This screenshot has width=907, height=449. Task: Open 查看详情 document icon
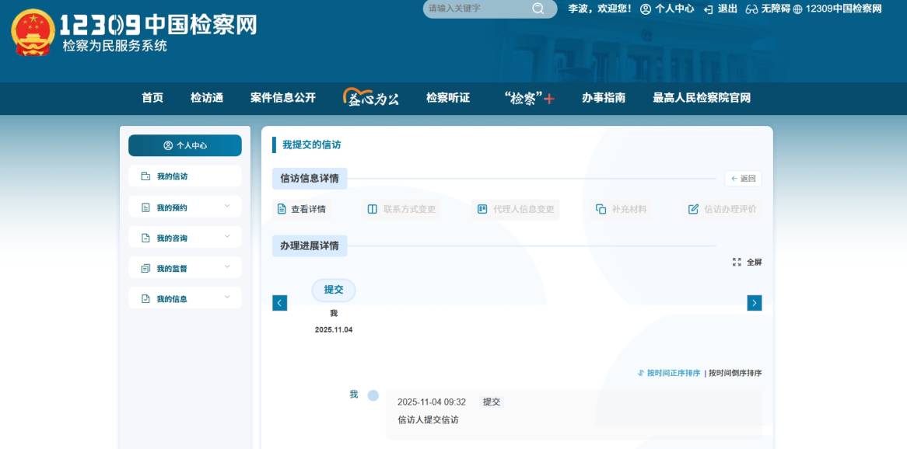pyautogui.click(x=282, y=209)
